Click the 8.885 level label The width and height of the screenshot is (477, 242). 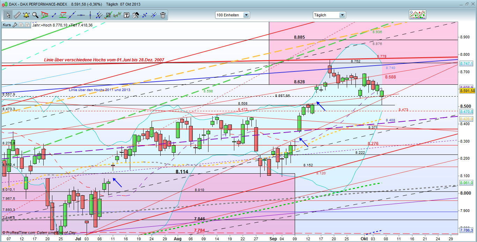coord(299,37)
